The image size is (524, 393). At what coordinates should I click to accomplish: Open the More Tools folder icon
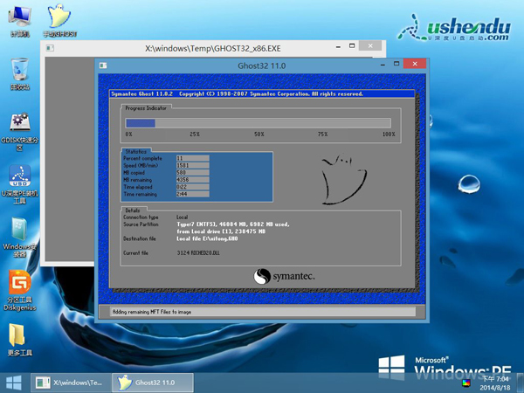(x=20, y=340)
